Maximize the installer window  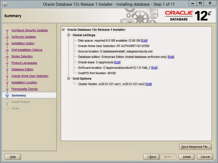(x=200, y=3)
